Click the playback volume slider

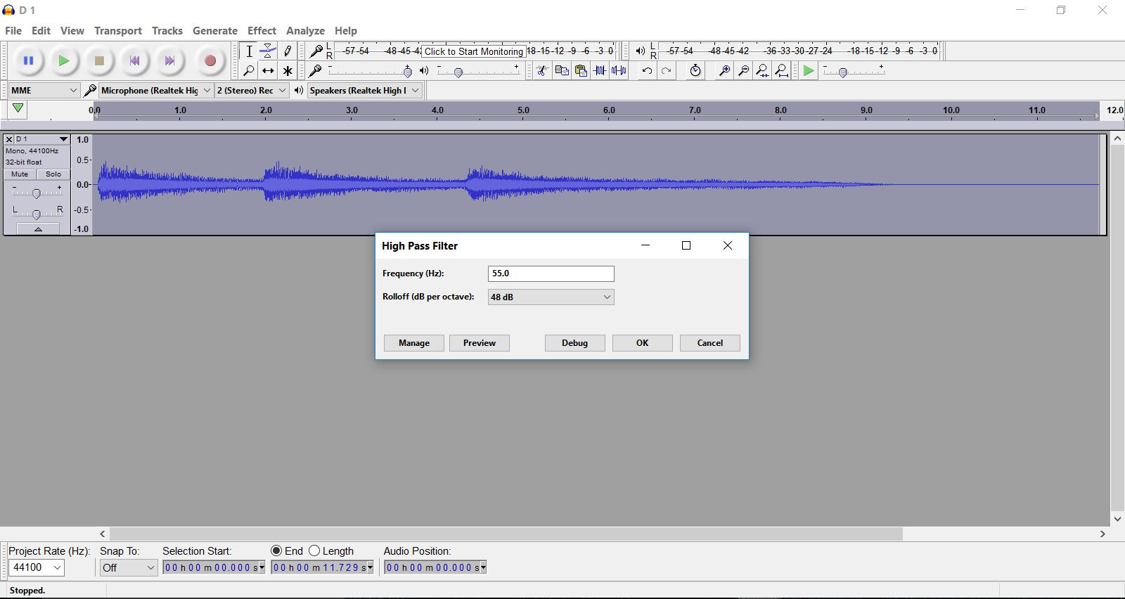pyautogui.click(x=478, y=71)
